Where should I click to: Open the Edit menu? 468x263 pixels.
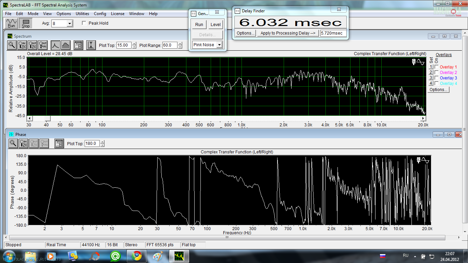tap(20, 14)
